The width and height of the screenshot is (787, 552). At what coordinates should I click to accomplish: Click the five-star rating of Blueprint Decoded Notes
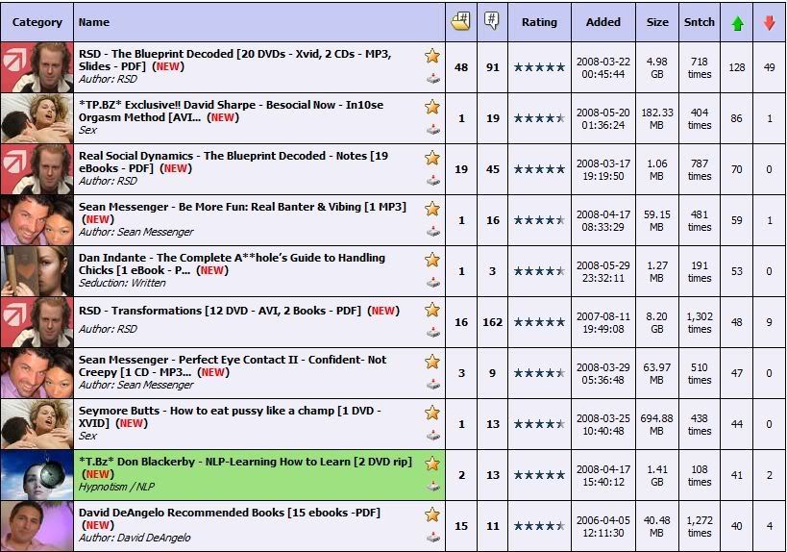point(539,169)
